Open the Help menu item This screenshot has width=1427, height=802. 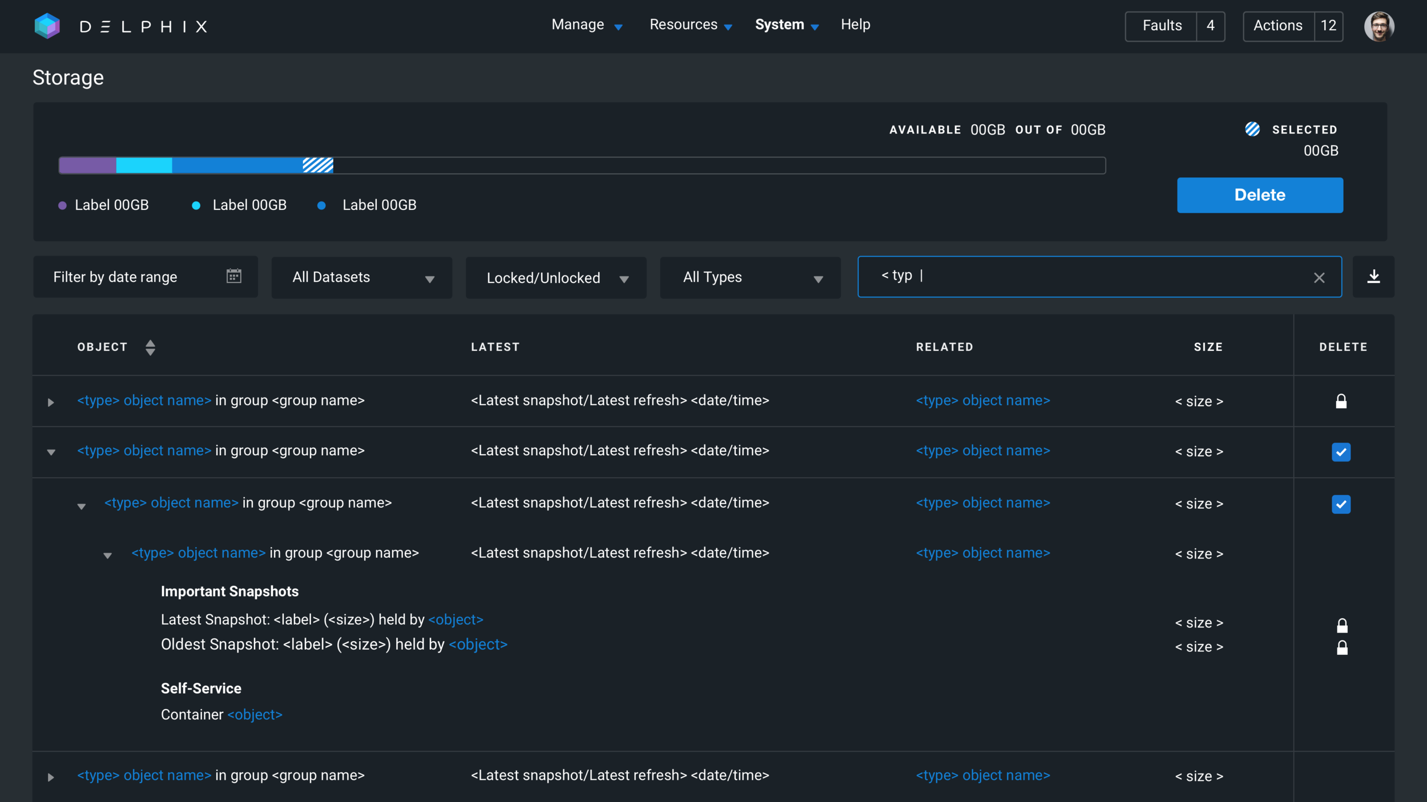[855, 25]
